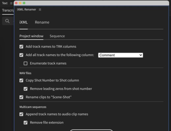Open the iXML Renamer panel menu icon

tap(40, 9)
